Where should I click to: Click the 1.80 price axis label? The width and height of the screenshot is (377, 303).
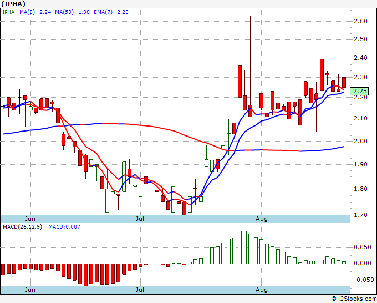[361, 189]
